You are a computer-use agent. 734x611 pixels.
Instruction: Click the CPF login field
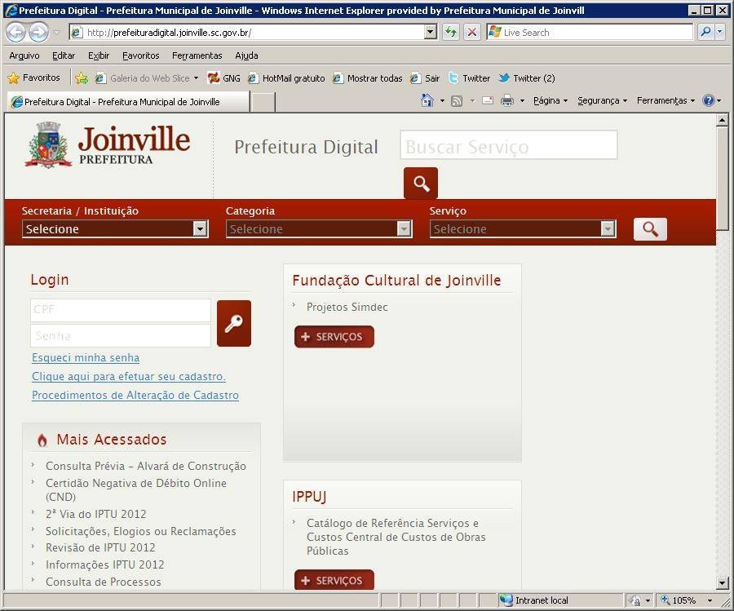[x=121, y=310]
